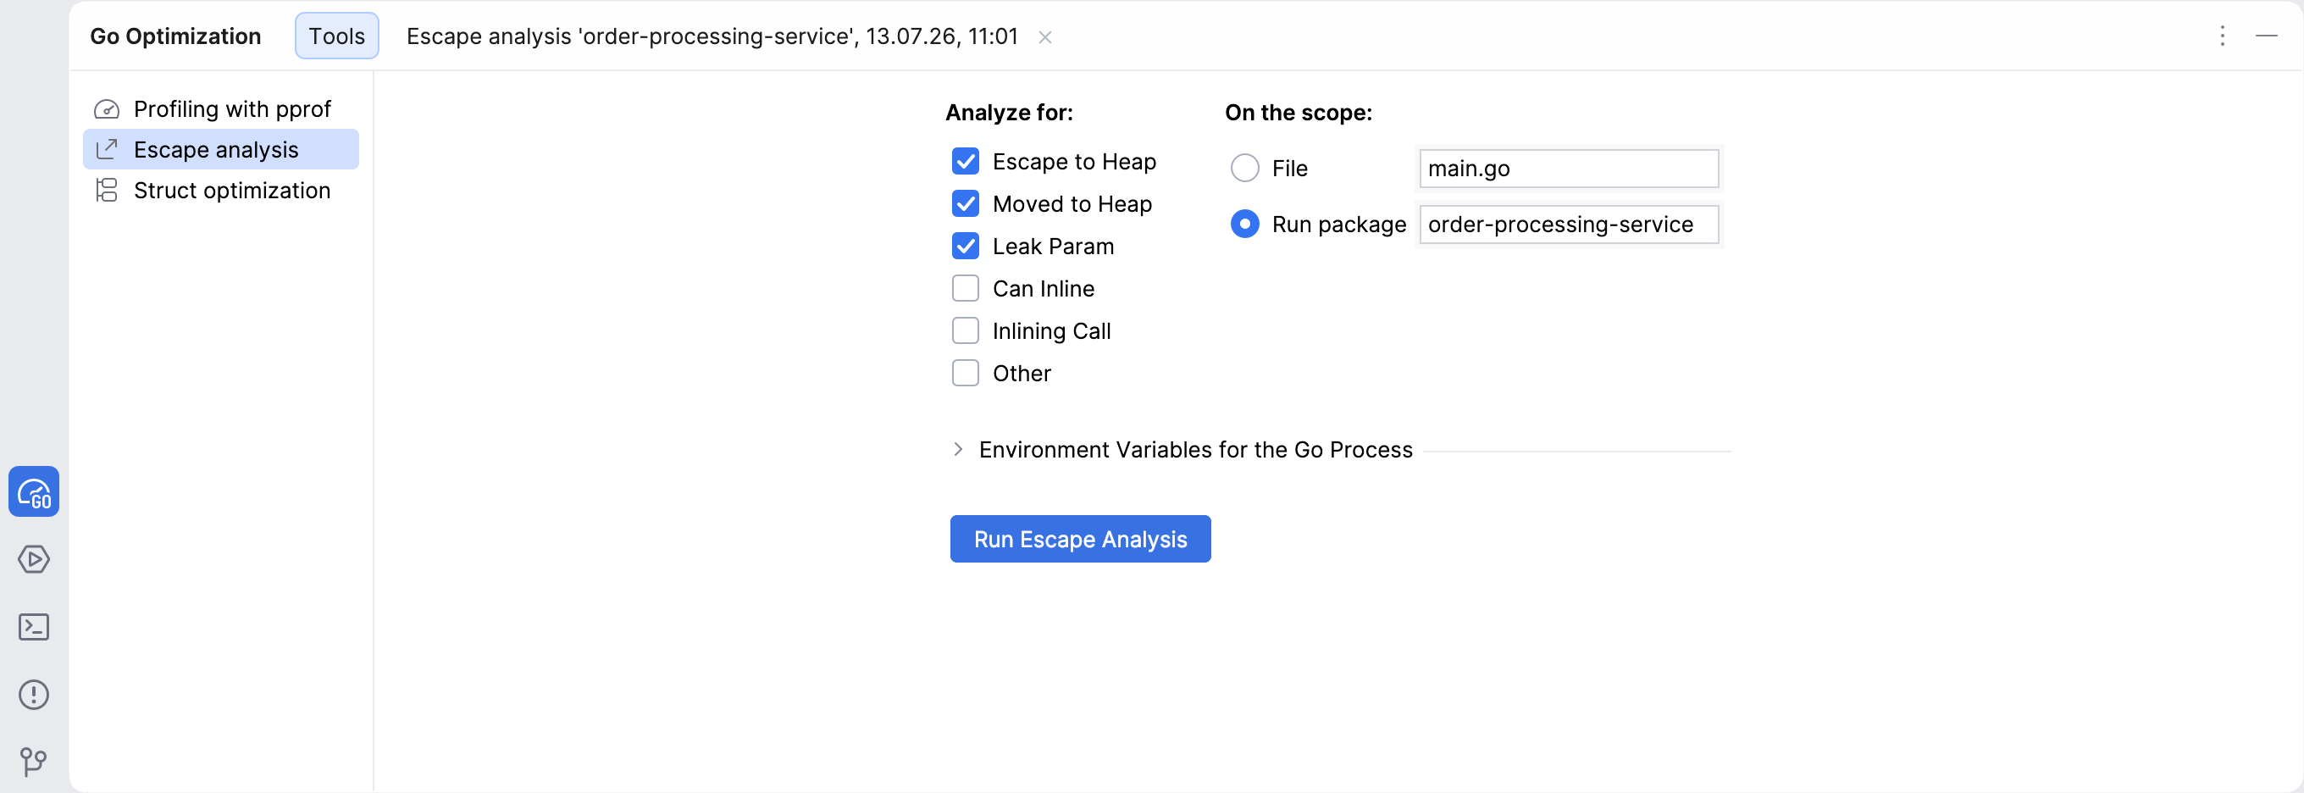Click the main.go file input field
Viewport: 2304px width, 793px height.
(1568, 169)
